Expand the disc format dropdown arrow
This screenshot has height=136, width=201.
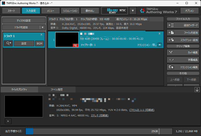133,11
